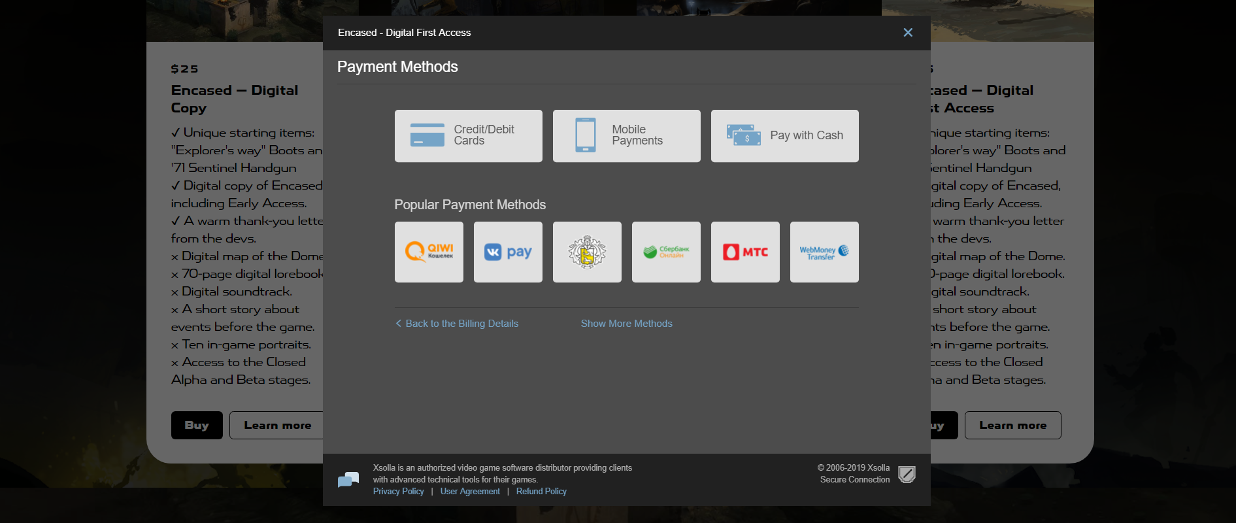Select the Tinkoff bank crest icon
The image size is (1236, 523).
tap(587, 252)
